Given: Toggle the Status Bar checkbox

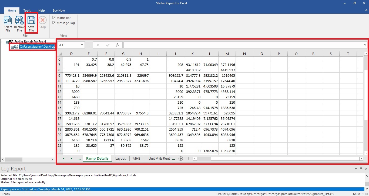Looking at the screenshot, I should (54, 18).
